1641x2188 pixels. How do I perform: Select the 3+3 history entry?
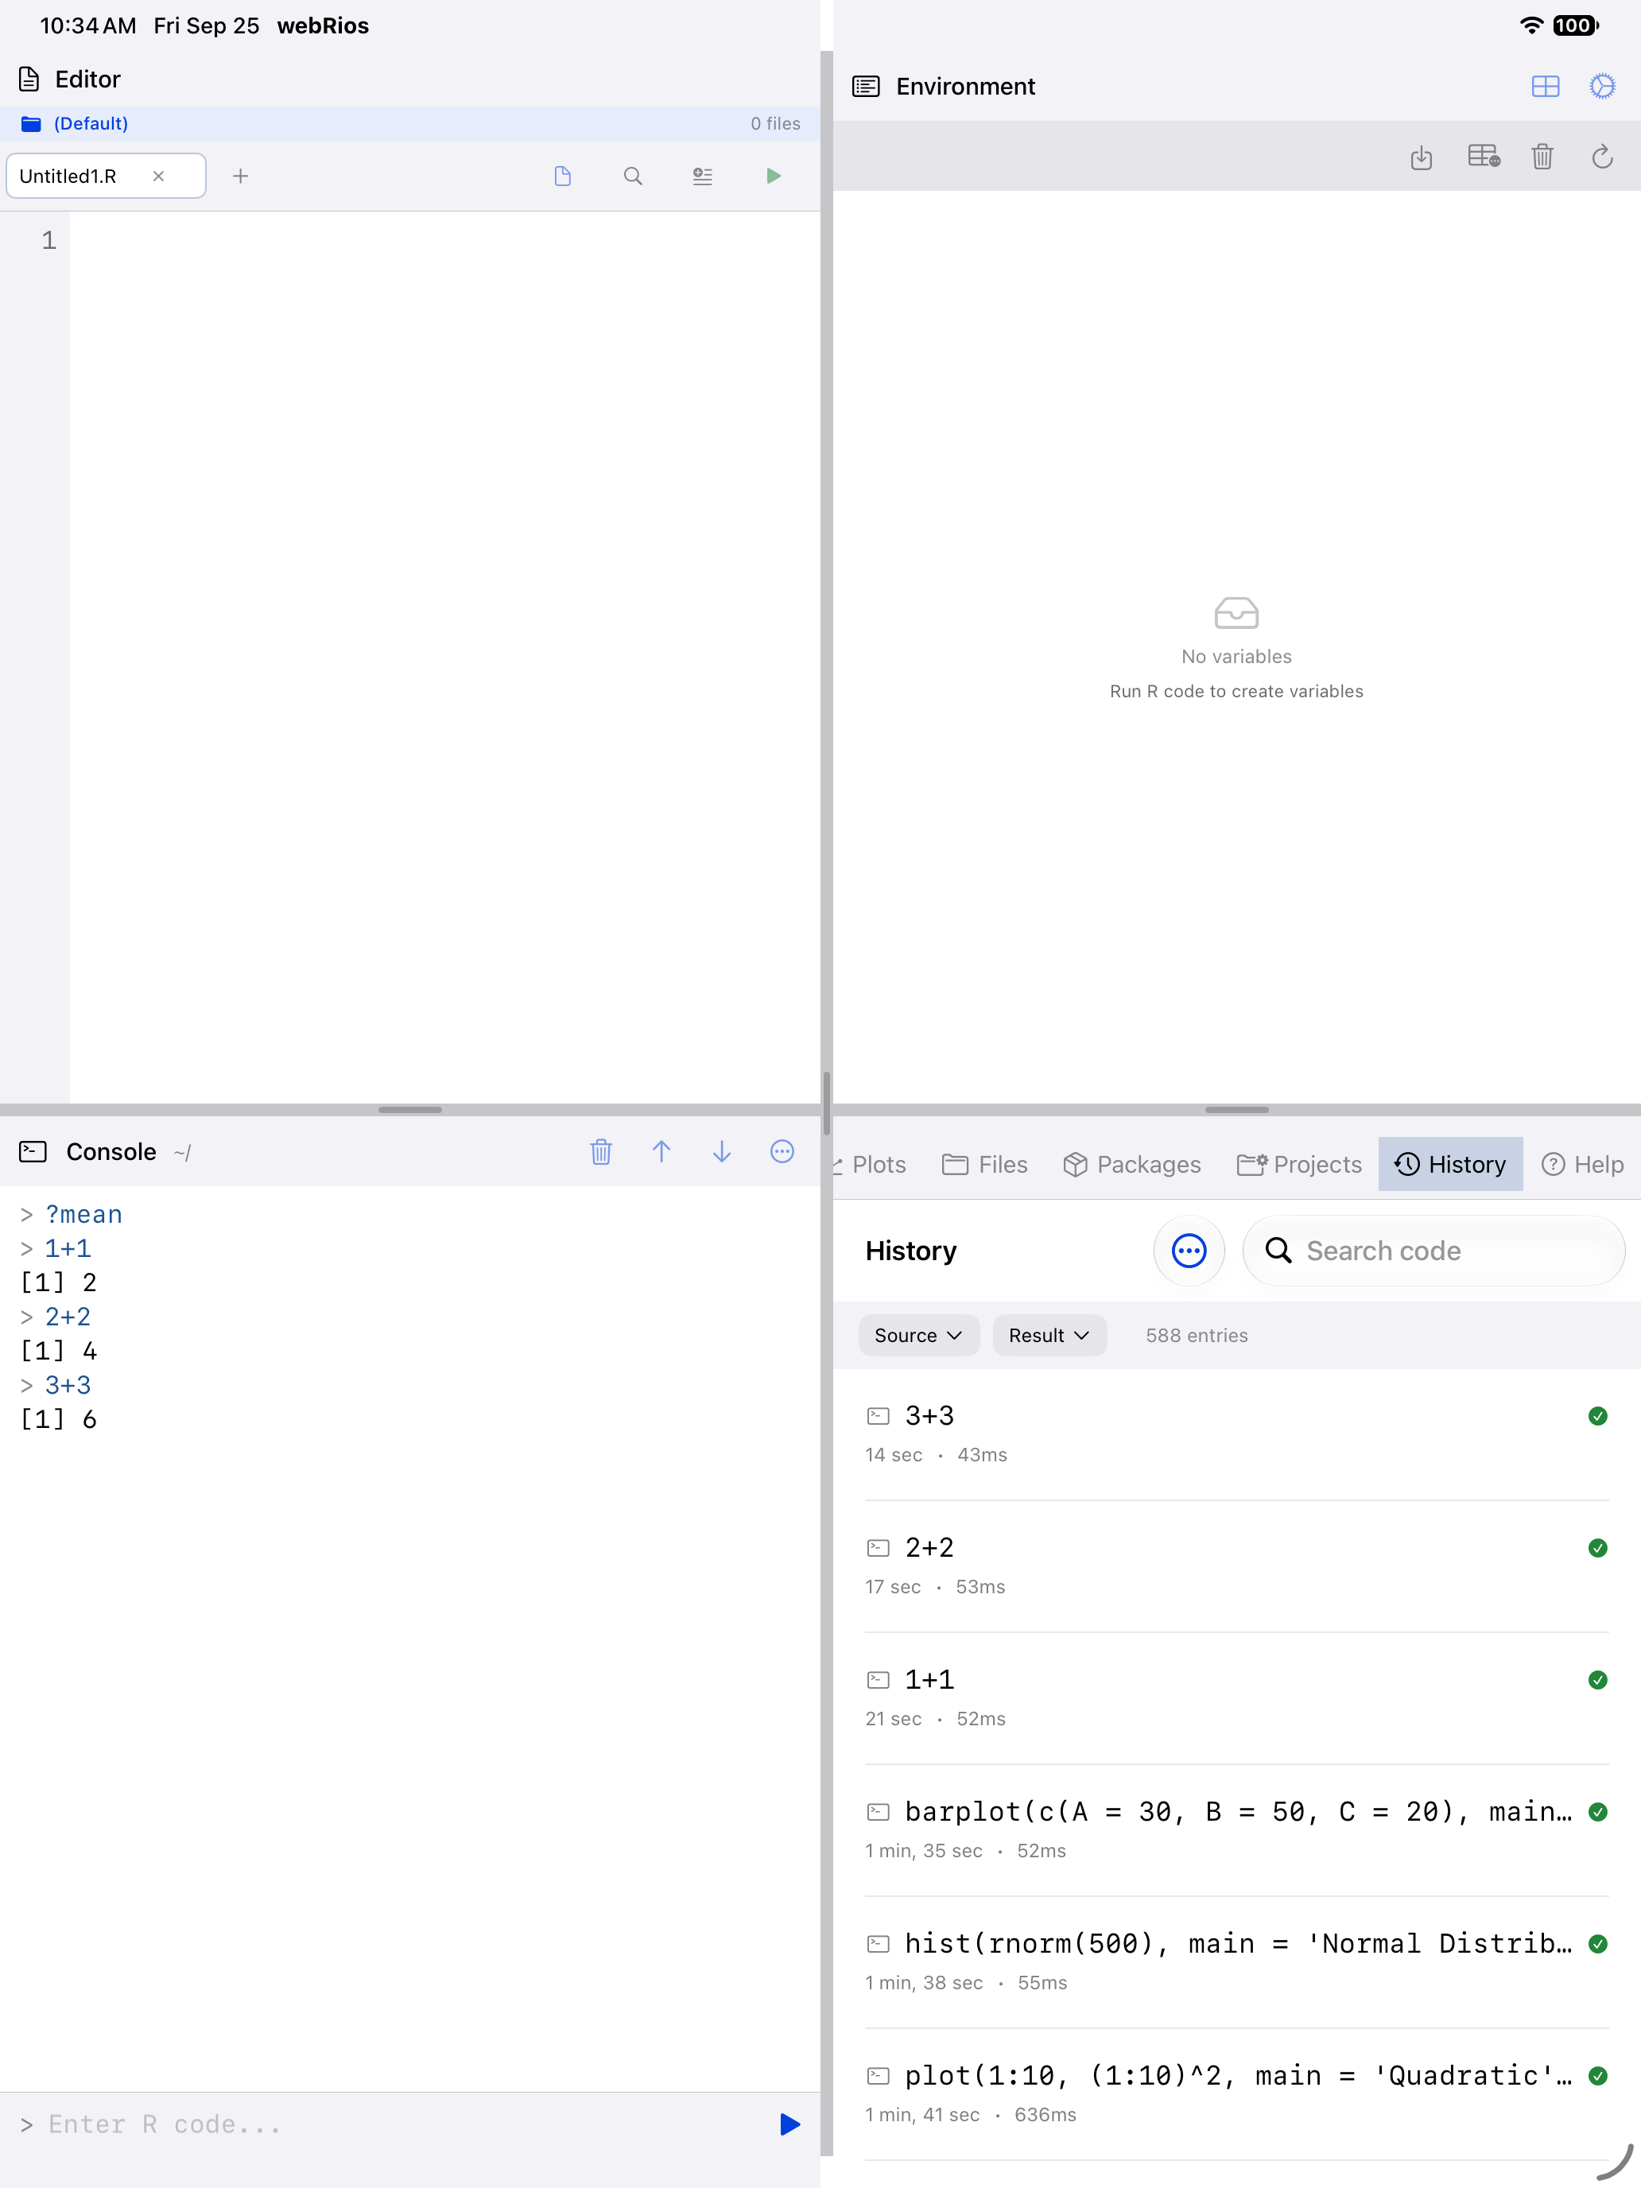click(x=1236, y=1434)
